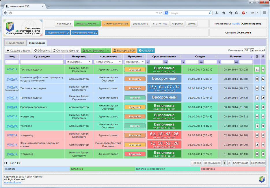Image resolution: width=270 pixels, height=188 pixels.
Task: Open 'управление' menu item
Action: 140,24
